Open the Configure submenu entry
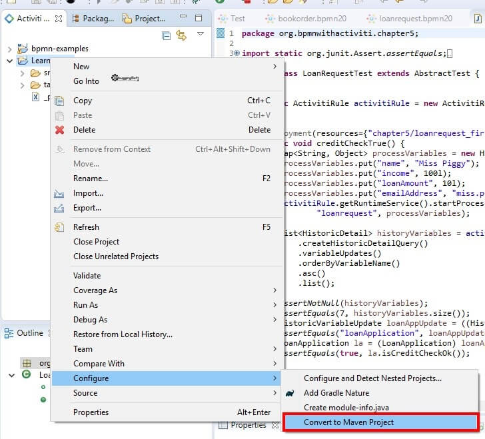 click(x=167, y=378)
